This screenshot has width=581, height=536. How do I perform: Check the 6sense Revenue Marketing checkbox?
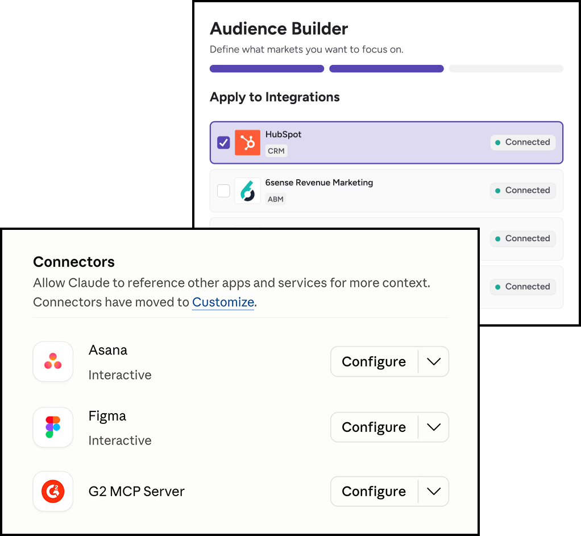223,191
